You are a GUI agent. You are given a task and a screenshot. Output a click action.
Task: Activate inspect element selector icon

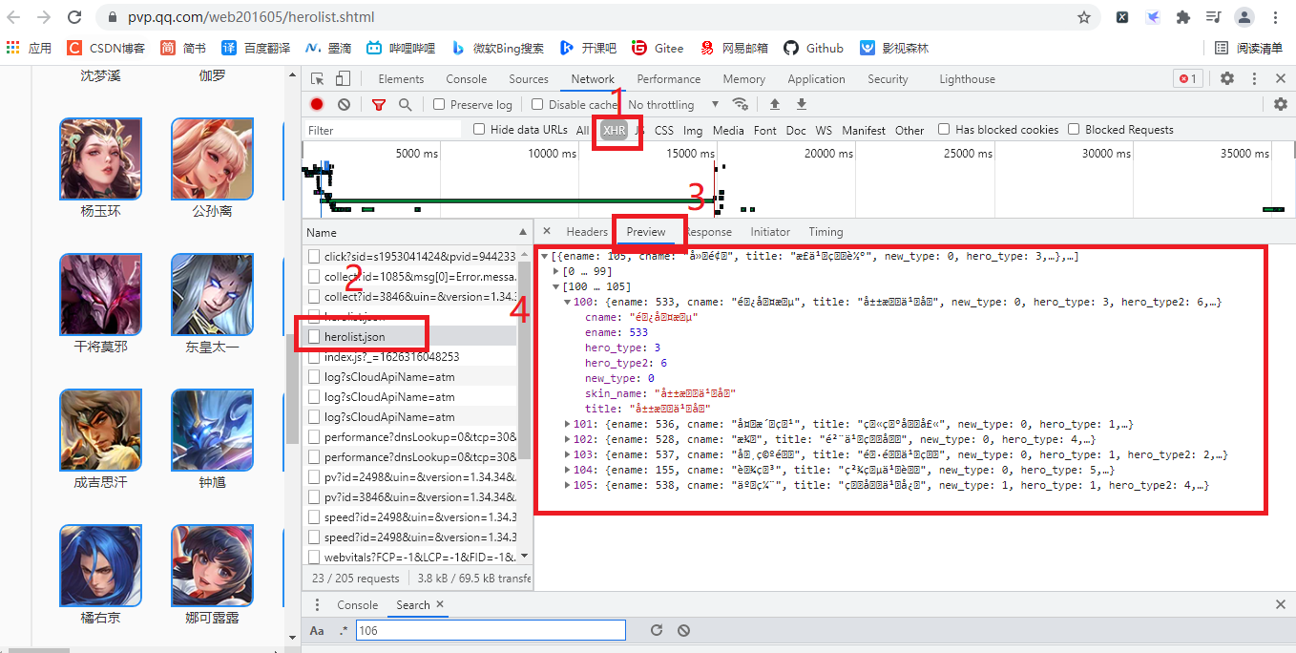tap(318, 79)
